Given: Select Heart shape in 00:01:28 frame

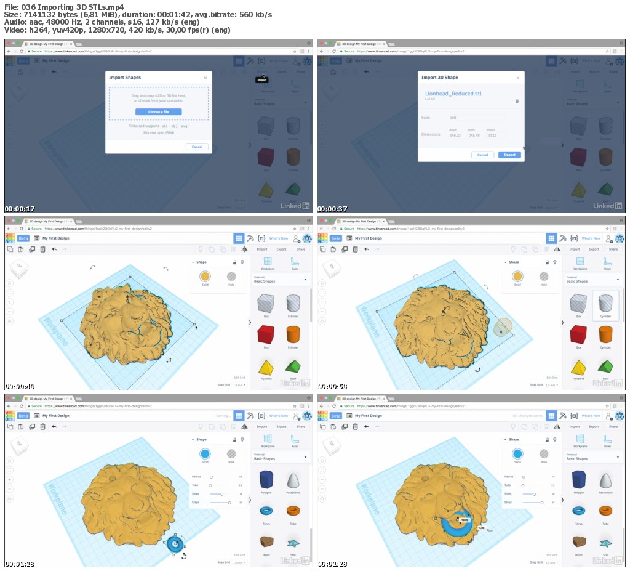Looking at the screenshot, I should 578,543.
